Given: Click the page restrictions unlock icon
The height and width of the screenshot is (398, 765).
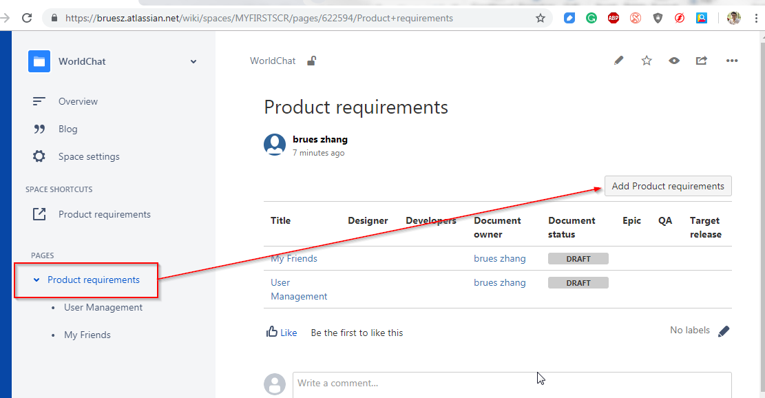Looking at the screenshot, I should [x=311, y=61].
